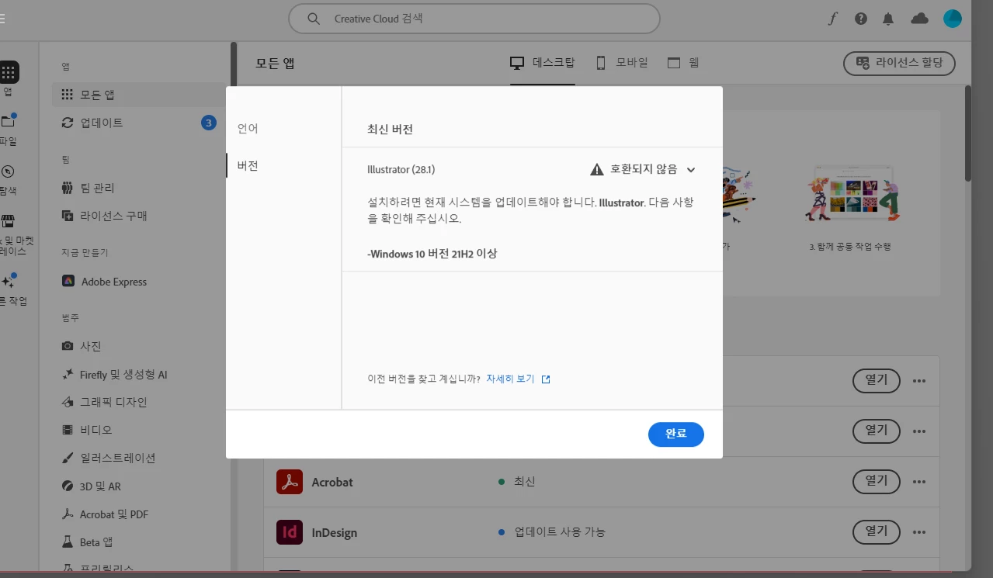Screen dimensions: 993x578
Task: Collapse the 호환되지 않음 chevron
Action: [x=691, y=170]
